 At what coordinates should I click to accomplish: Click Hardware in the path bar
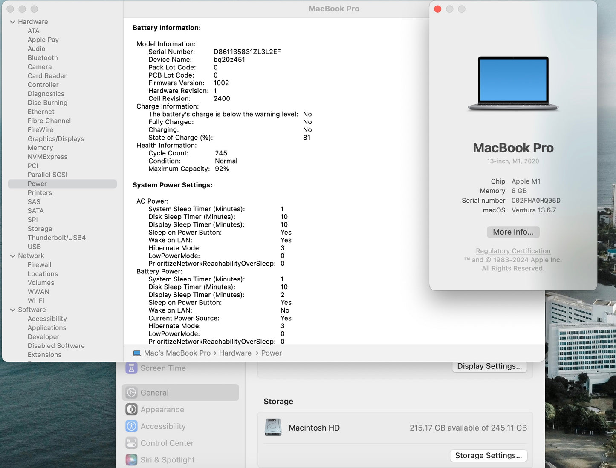coord(235,353)
